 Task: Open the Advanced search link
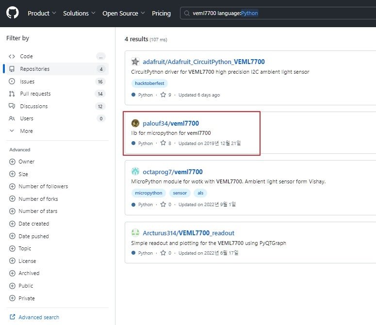[x=34, y=317]
